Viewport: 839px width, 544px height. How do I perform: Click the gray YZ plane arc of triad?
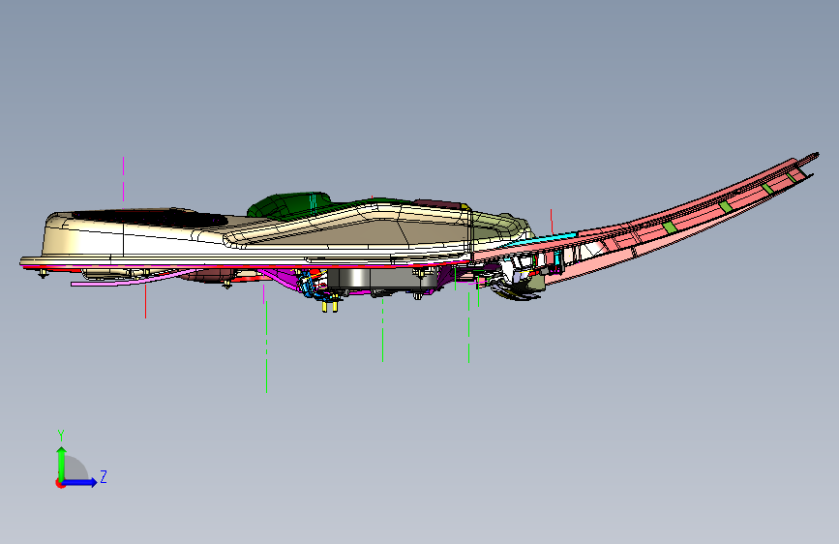click(75, 468)
